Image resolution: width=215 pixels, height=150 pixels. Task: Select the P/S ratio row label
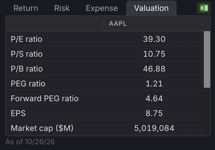click(27, 54)
